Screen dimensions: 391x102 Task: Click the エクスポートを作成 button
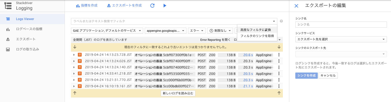[124, 5]
